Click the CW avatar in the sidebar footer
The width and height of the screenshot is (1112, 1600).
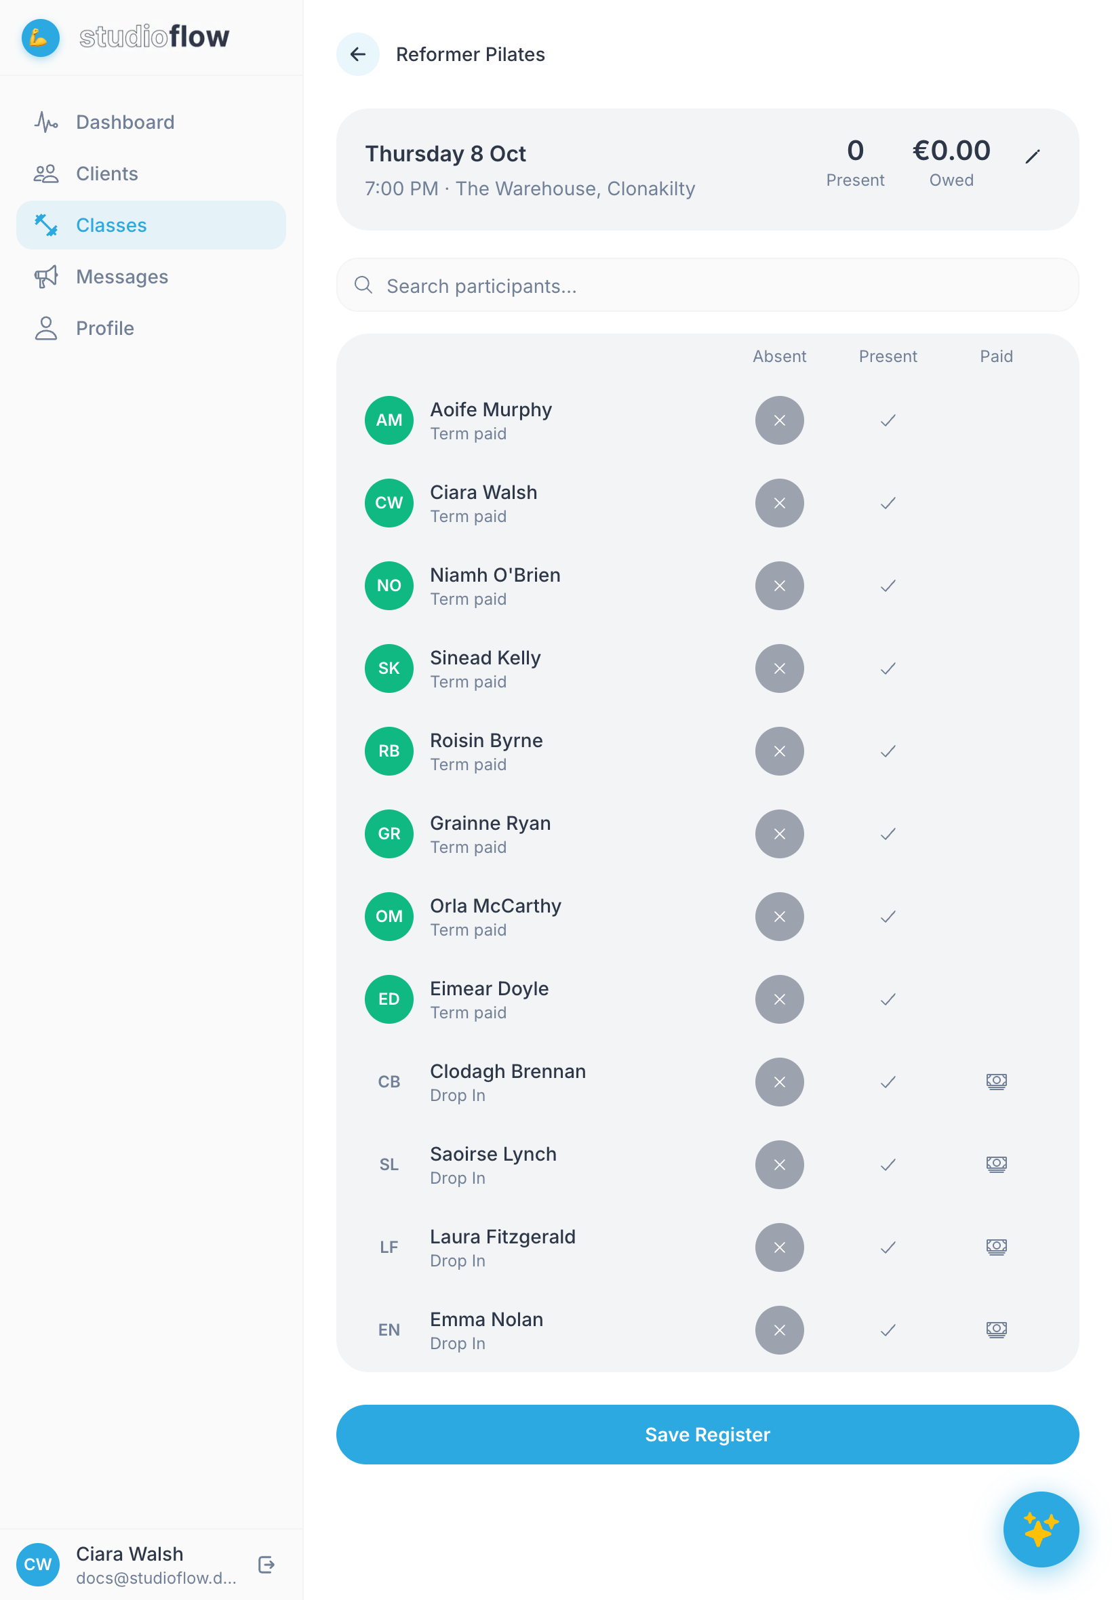tap(37, 1565)
